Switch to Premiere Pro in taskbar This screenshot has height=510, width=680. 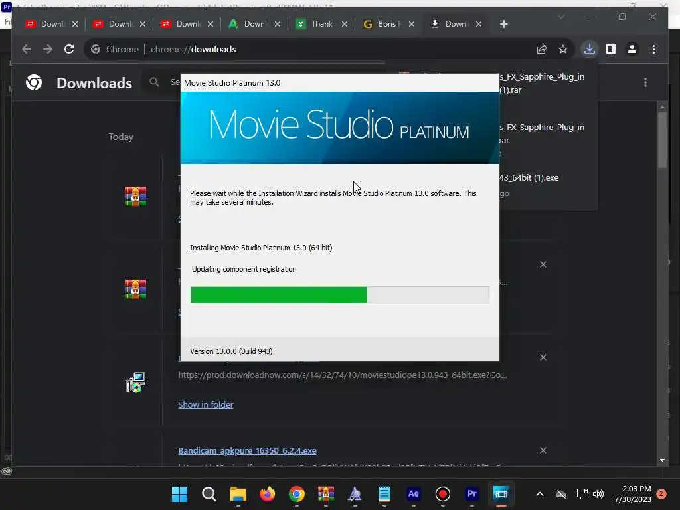pos(472,494)
